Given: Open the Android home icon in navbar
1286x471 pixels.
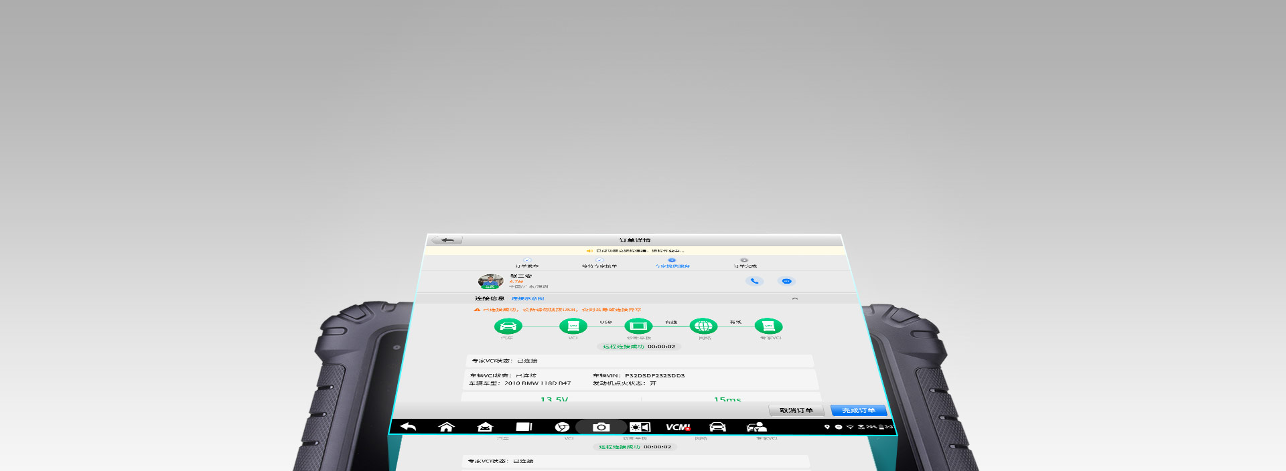Looking at the screenshot, I should click(485, 427).
